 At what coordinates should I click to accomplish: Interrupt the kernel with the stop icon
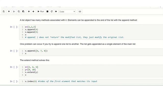pos(47,11)
